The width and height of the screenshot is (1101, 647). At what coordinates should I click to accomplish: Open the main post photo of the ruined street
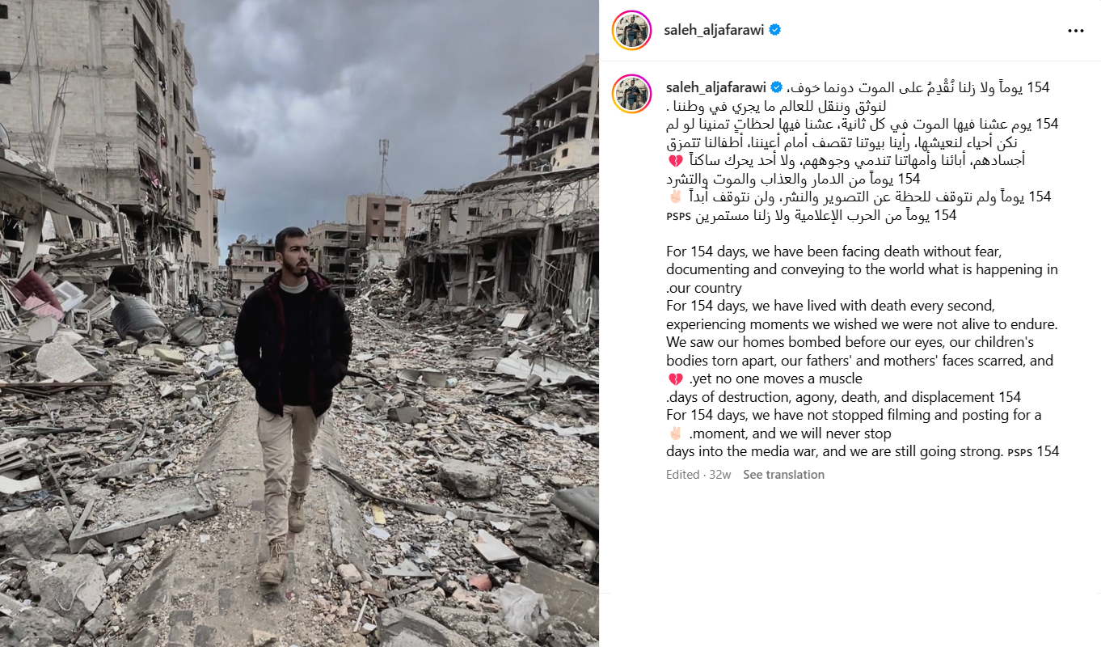click(299, 323)
